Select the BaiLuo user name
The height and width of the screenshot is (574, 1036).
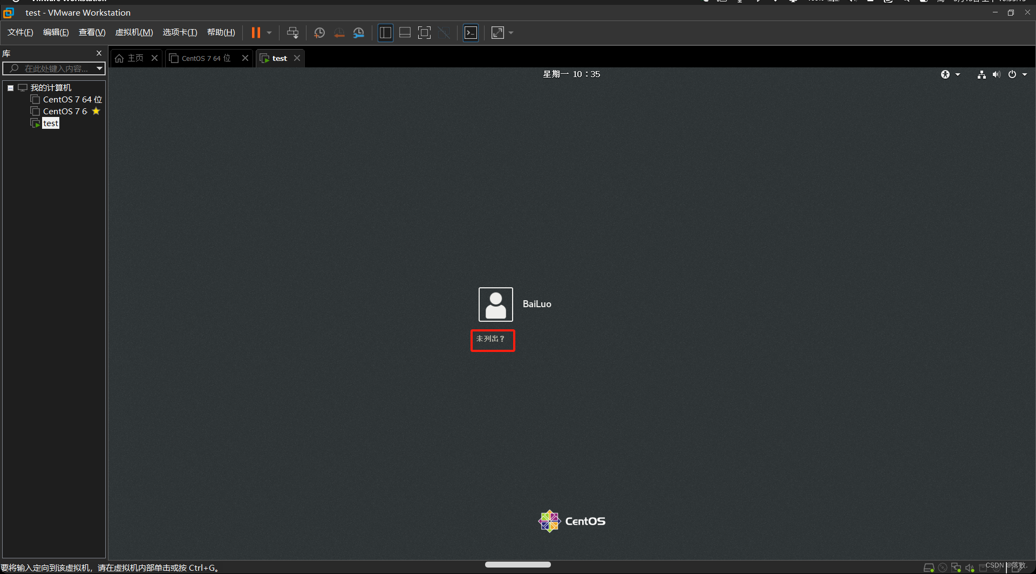[x=537, y=304]
